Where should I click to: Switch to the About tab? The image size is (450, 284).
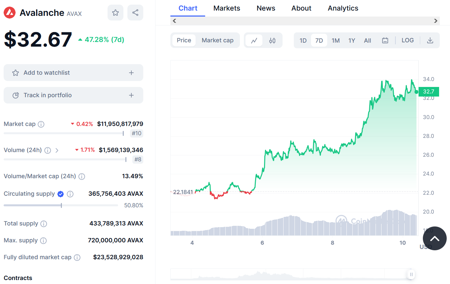click(x=301, y=8)
